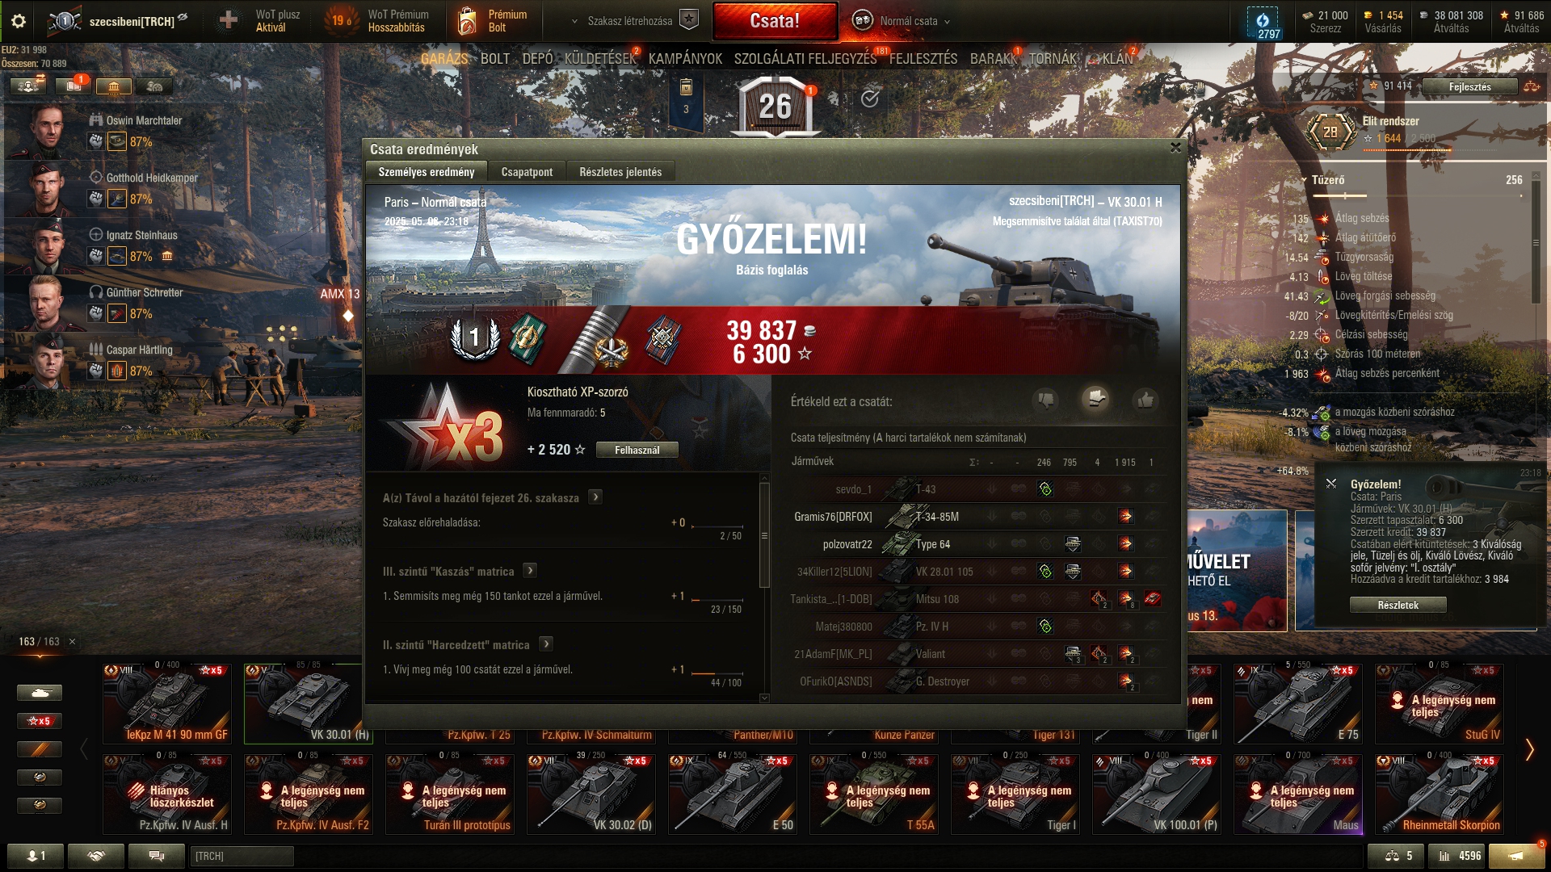Filter carousel by x5 bonus star

(40, 721)
